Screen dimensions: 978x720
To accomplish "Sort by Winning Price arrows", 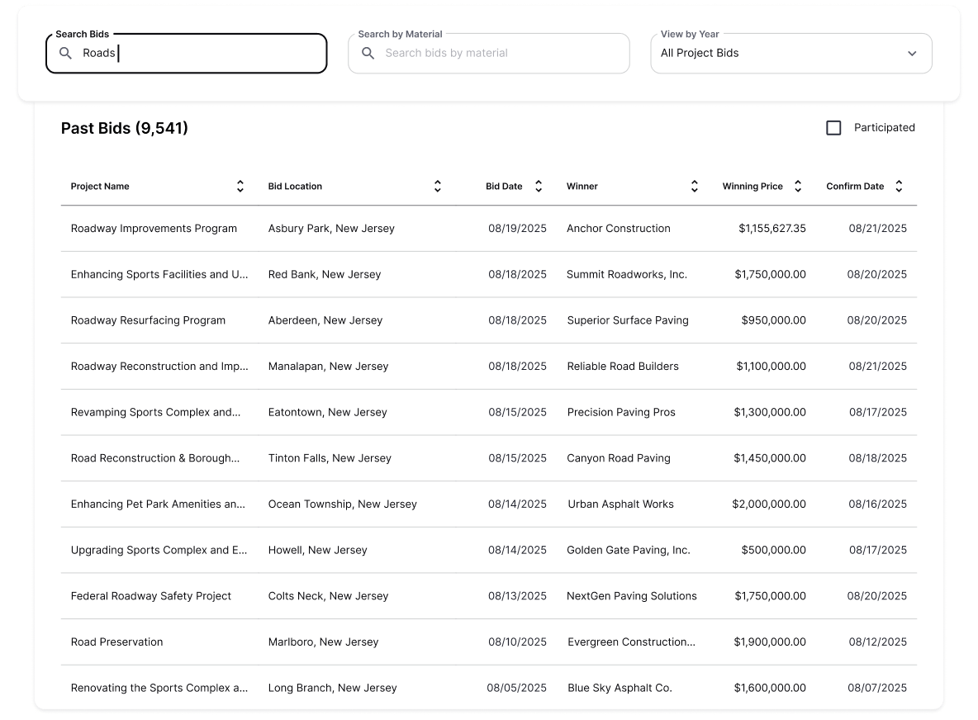I will coord(798,187).
